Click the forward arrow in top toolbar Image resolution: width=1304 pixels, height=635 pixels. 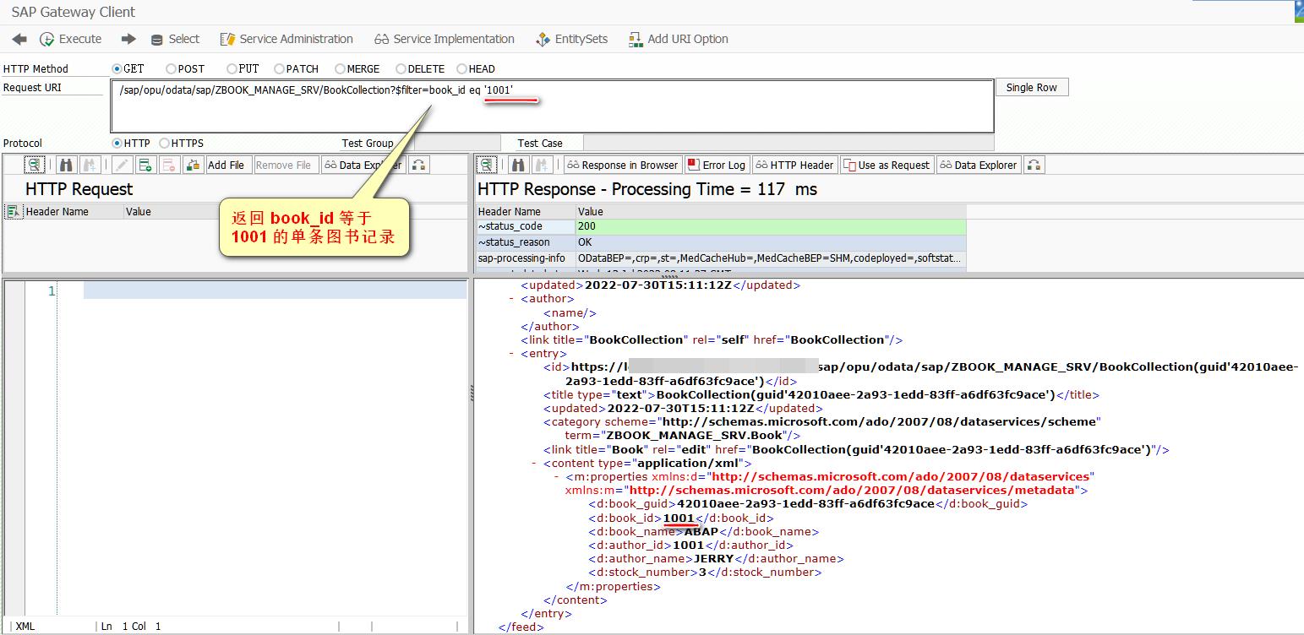coord(128,39)
